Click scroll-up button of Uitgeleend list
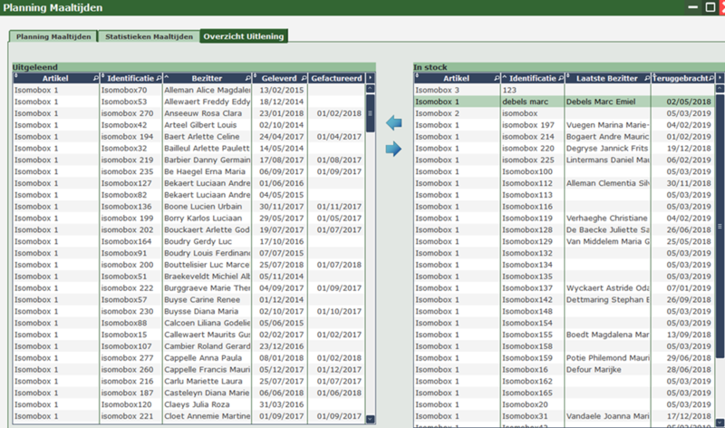 pos(369,91)
